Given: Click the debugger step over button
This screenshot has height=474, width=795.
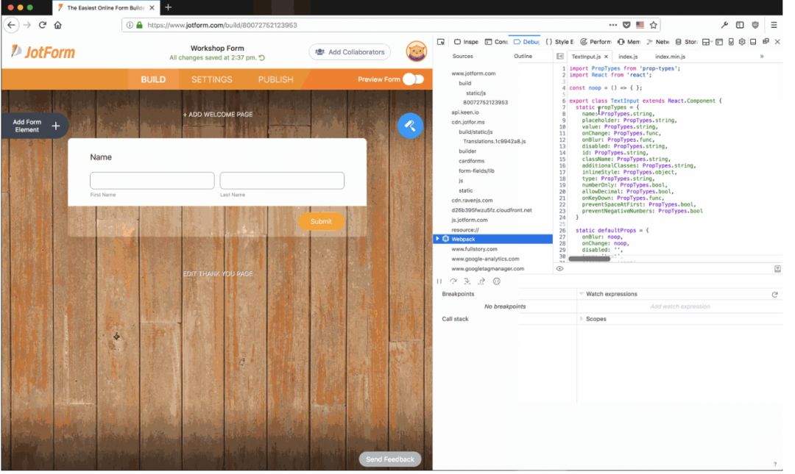Looking at the screenshot, I should (x=453, y=281).
